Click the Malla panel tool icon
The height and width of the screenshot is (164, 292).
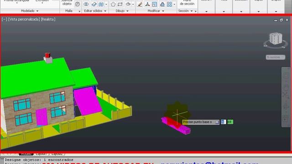[77, 4]
